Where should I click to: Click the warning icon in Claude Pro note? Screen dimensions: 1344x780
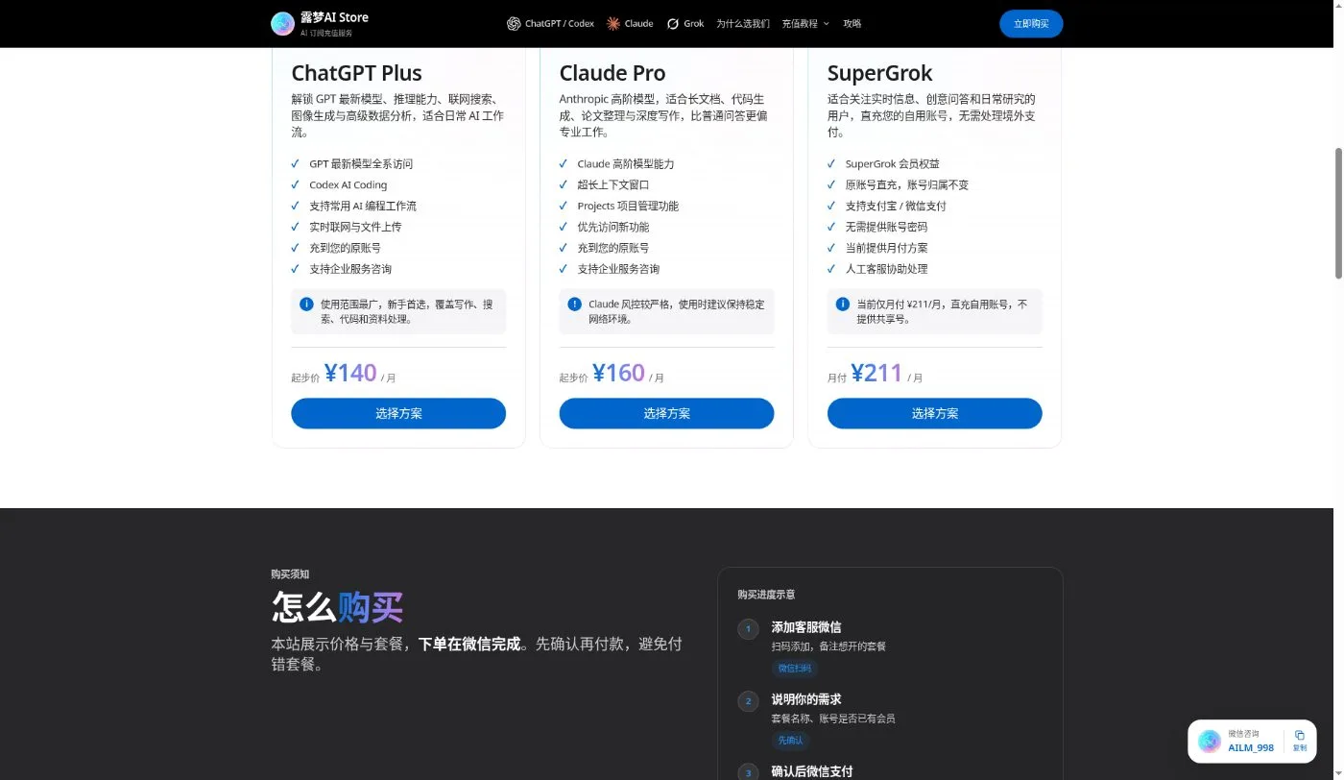(x=574, y=305)
